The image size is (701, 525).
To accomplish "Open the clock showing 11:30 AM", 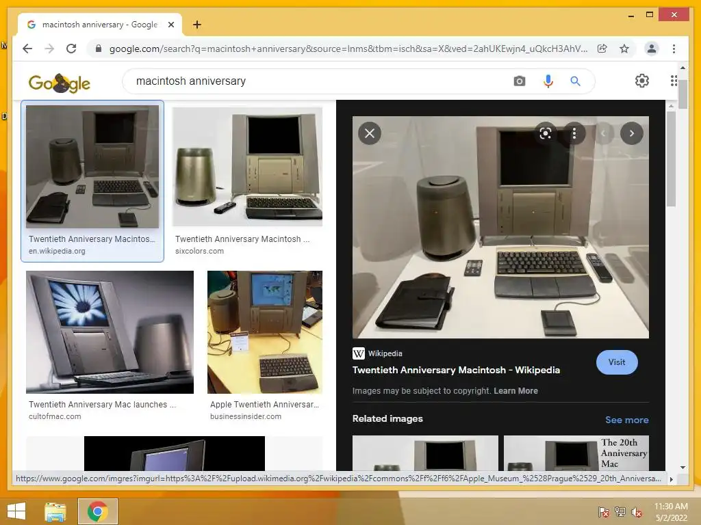I will (x=671, y=512).
